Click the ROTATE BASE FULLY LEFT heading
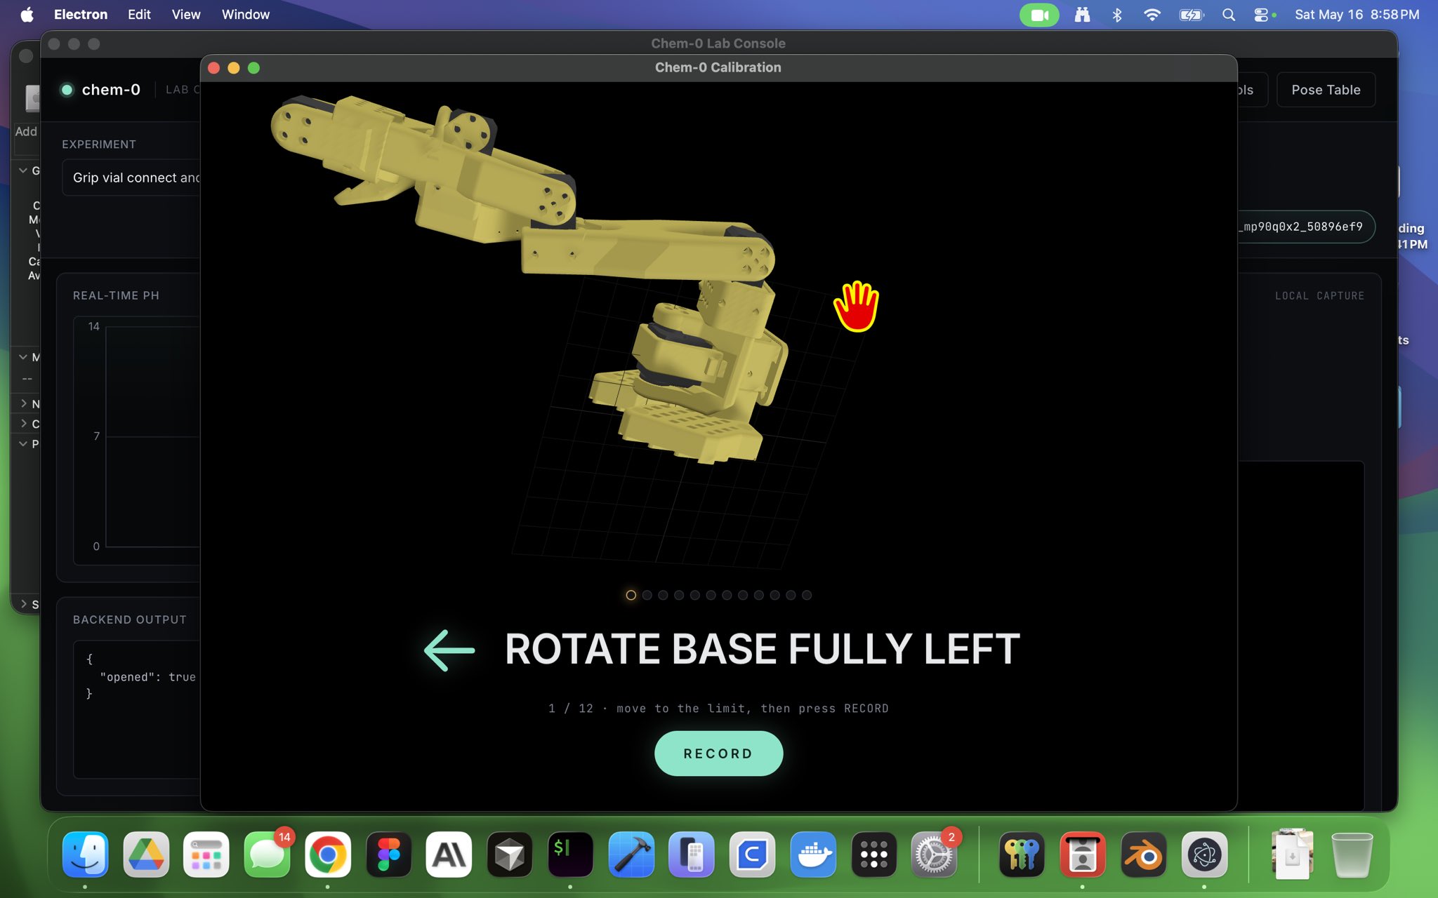1438x898 pixels. 762,649
